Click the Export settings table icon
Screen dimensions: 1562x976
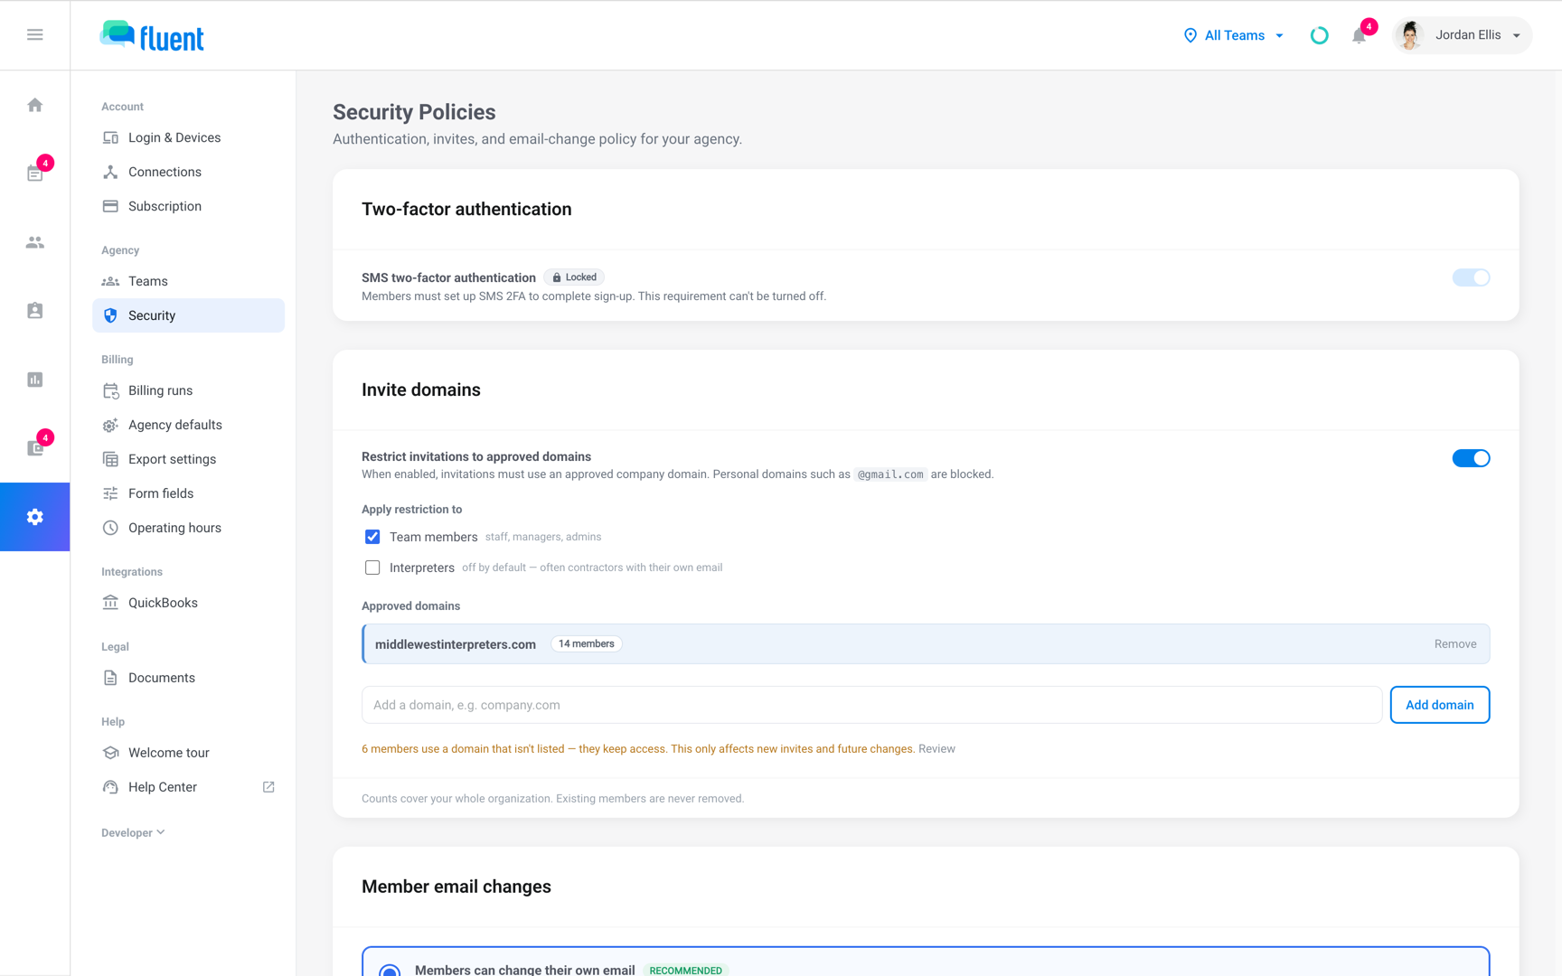[110, 459]
